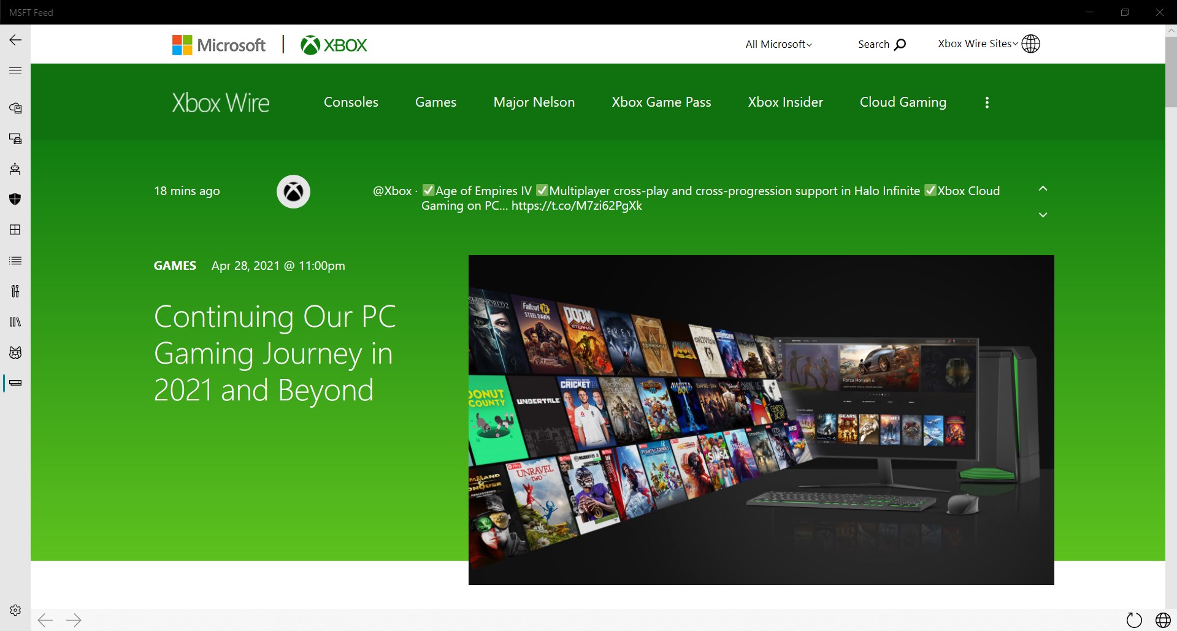Screen dimensions: 1177x631
Task: Click the page vertical scrollbar thumb
Action: pyautogui.click(x=1171, y=72)
